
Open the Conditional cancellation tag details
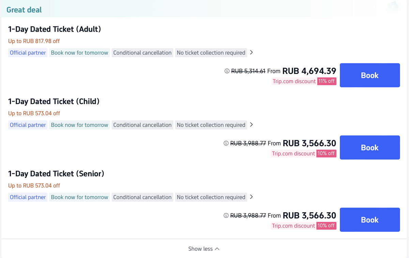coord(142,52)
